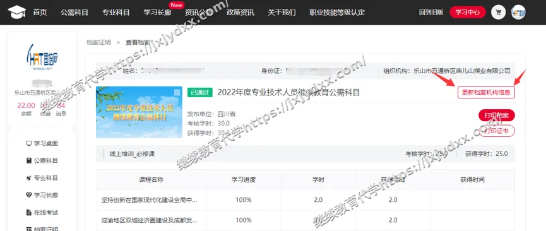Click the 考核学时：30.0 text
Viewport: 546px width, 231px height.
pos(208,123)
